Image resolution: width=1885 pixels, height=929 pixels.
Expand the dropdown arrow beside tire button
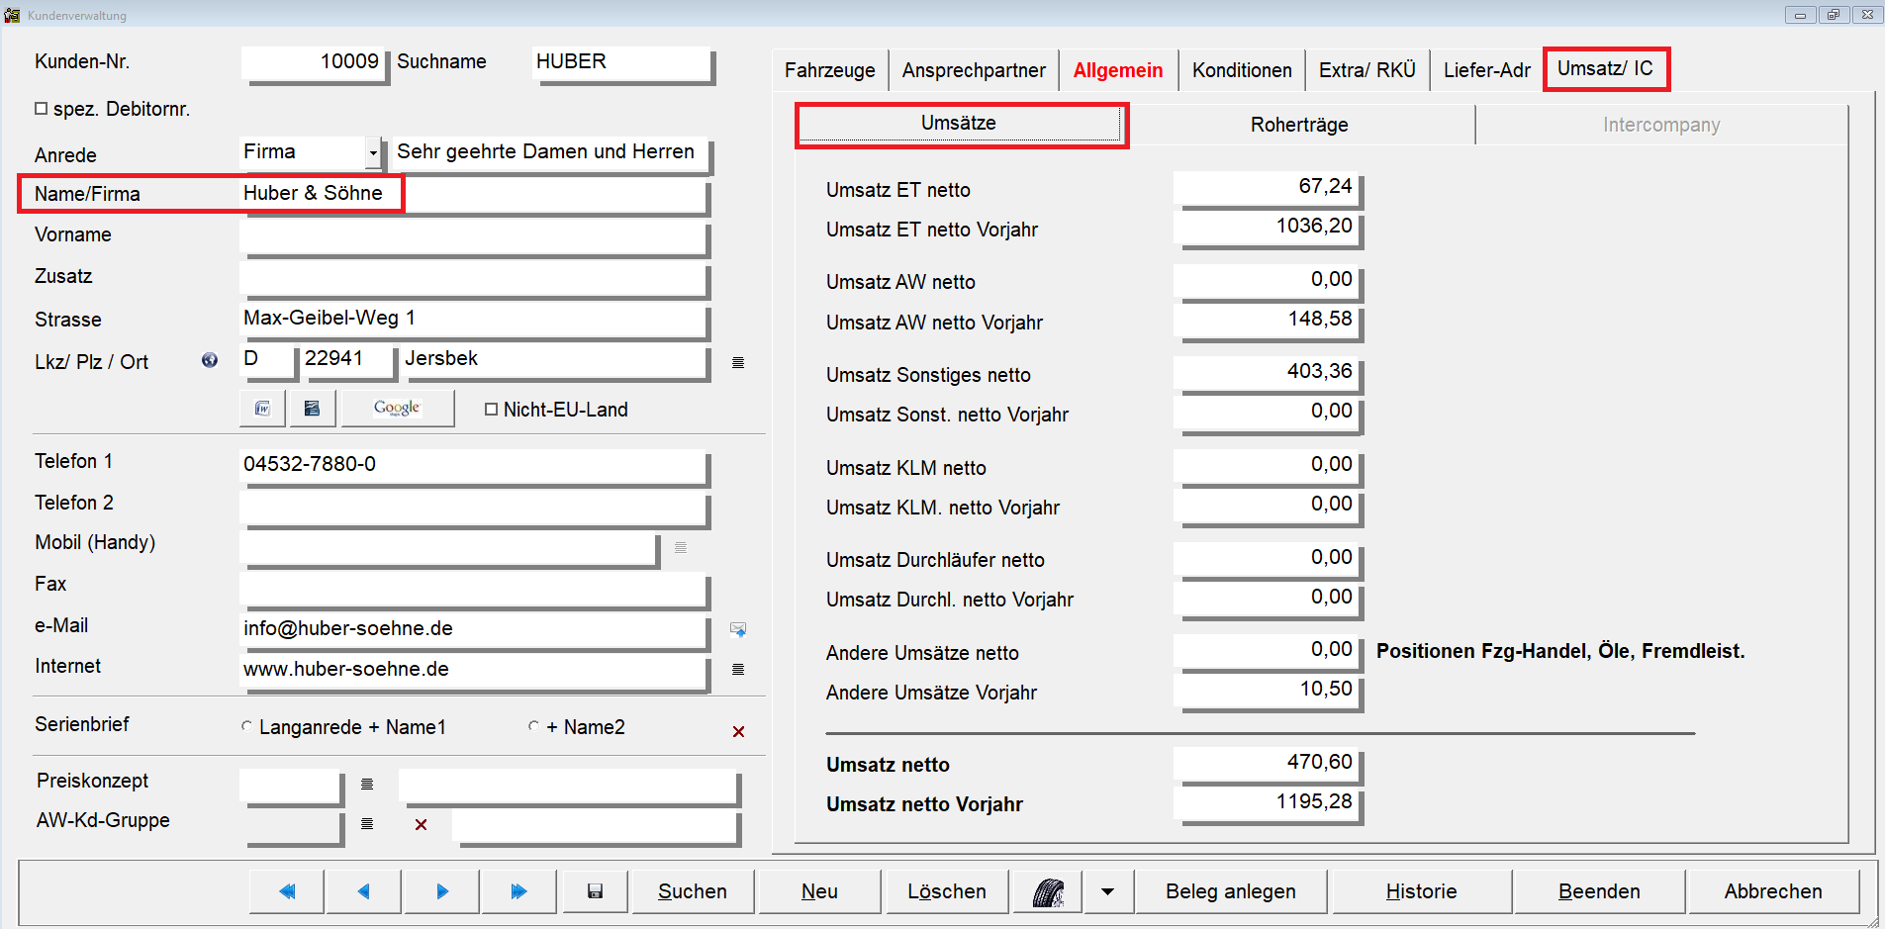pos(1107,891)
